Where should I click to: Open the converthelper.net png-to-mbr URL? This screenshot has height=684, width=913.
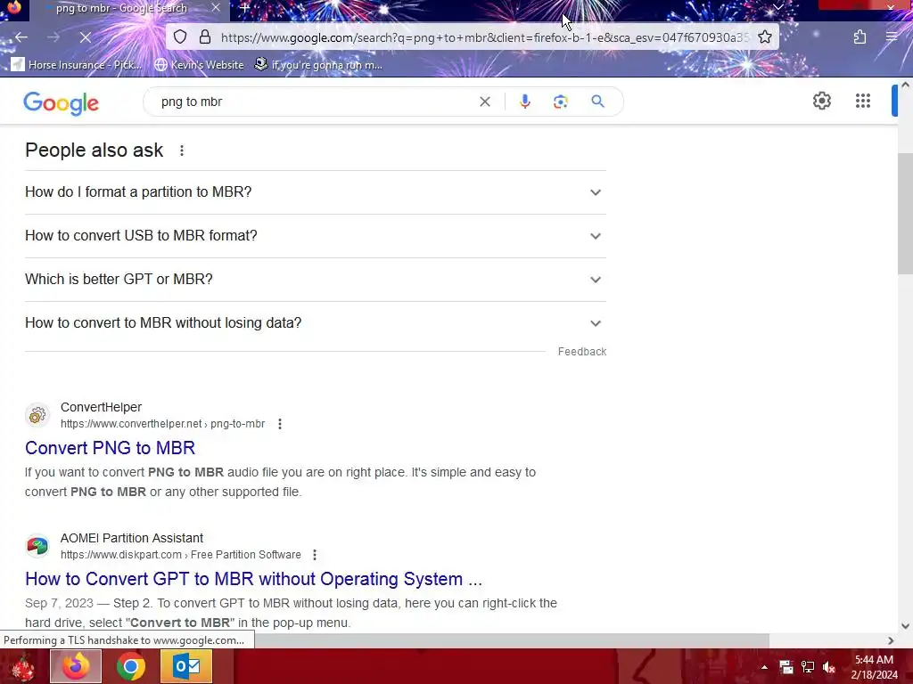click(x=162, y=423)
